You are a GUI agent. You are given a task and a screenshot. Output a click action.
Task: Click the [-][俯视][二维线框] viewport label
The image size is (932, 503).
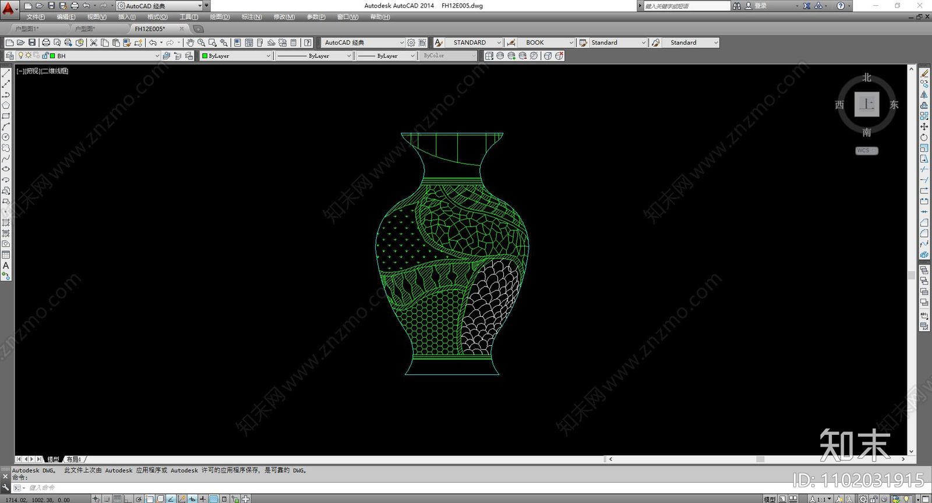[x=43, y=71]
